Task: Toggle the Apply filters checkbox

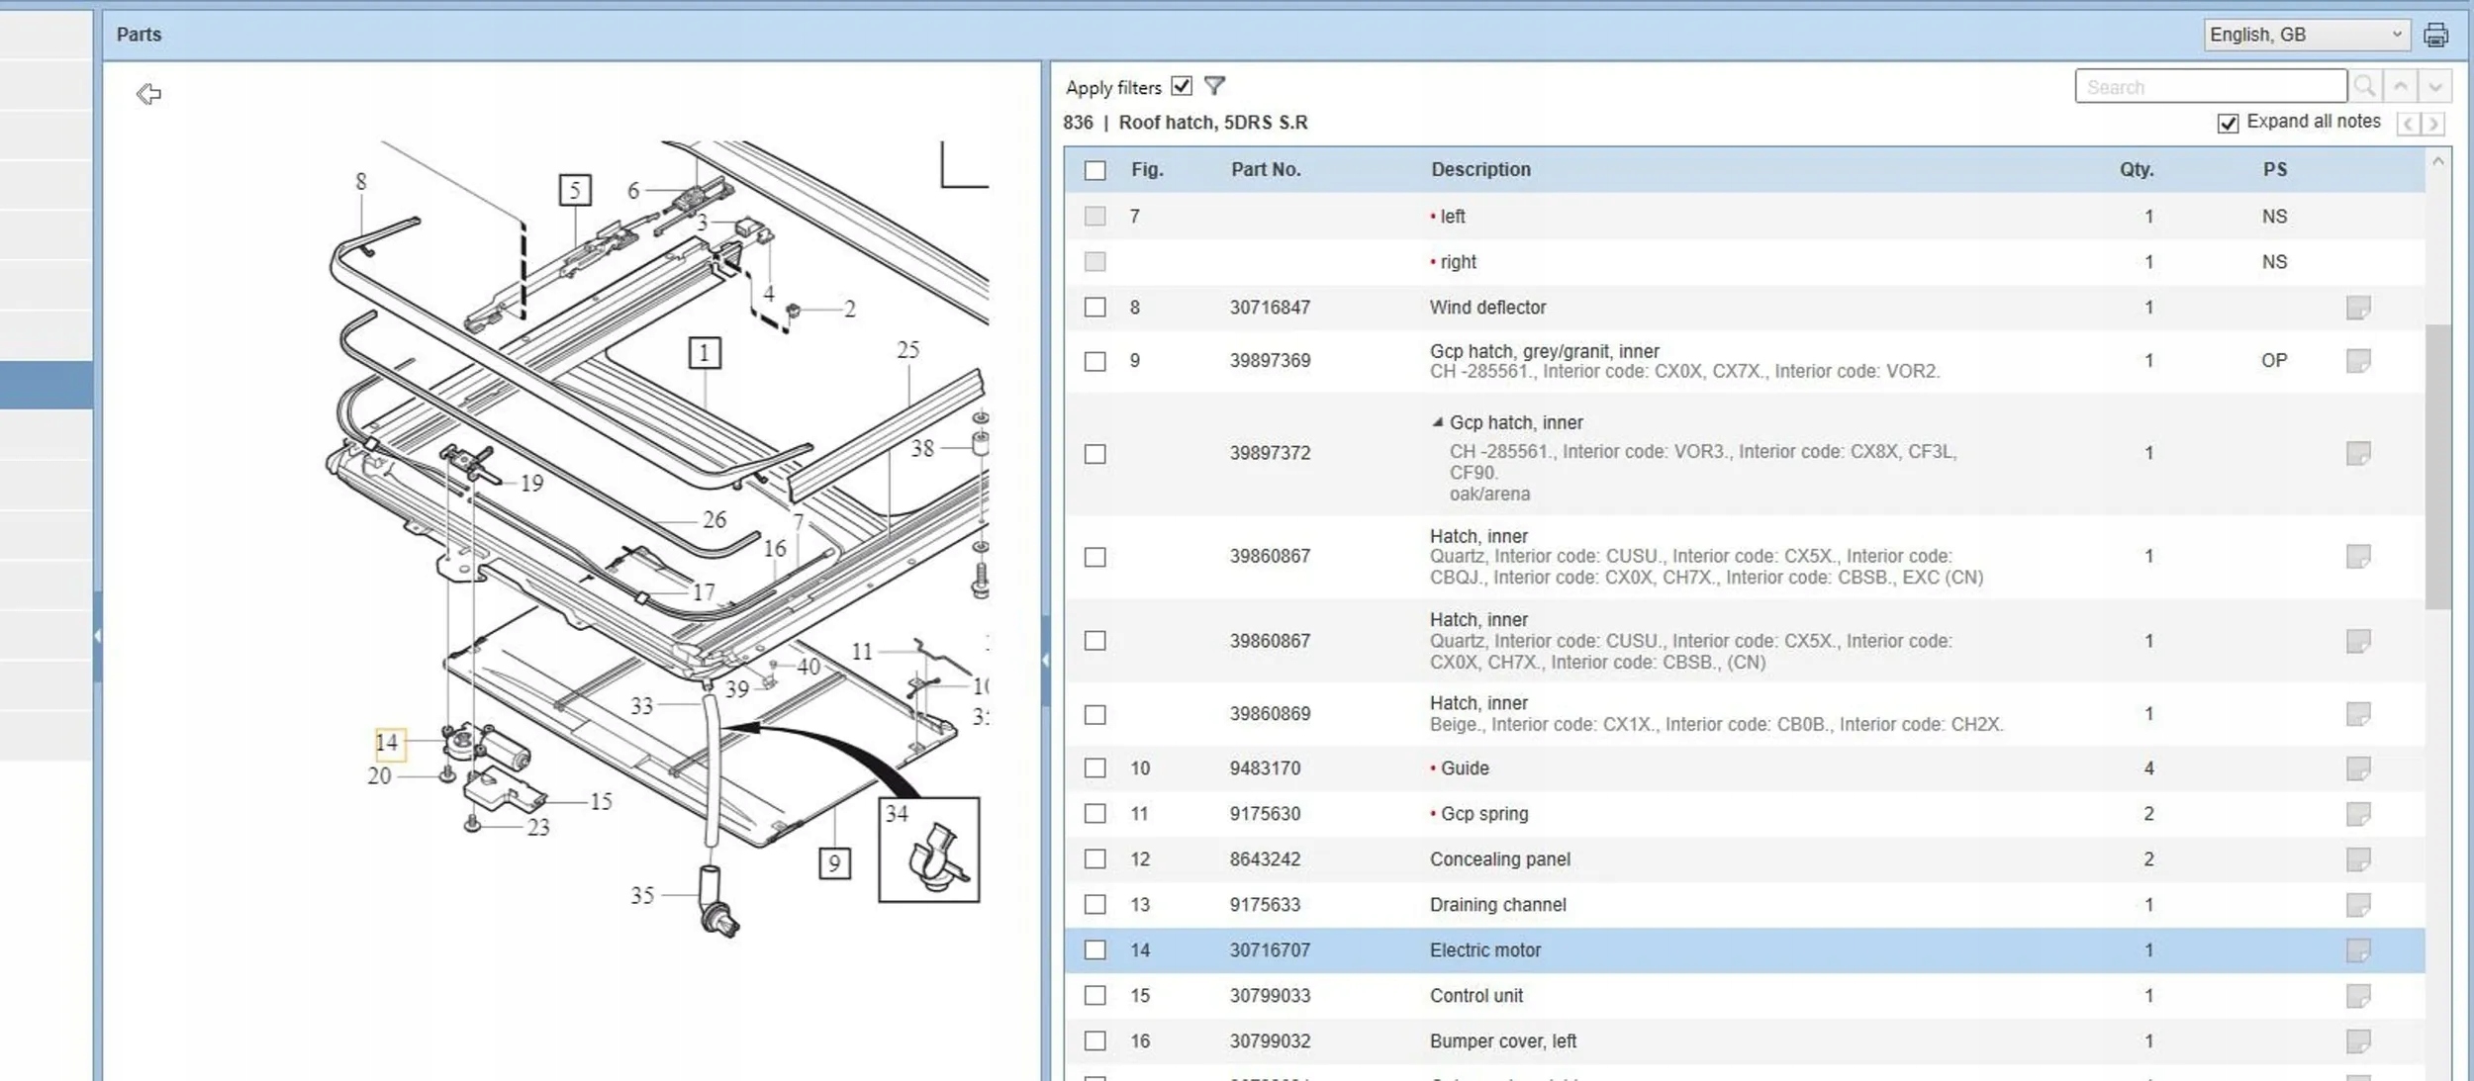Action: coord(1181,86)
